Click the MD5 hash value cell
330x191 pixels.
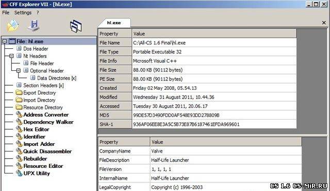214,115
